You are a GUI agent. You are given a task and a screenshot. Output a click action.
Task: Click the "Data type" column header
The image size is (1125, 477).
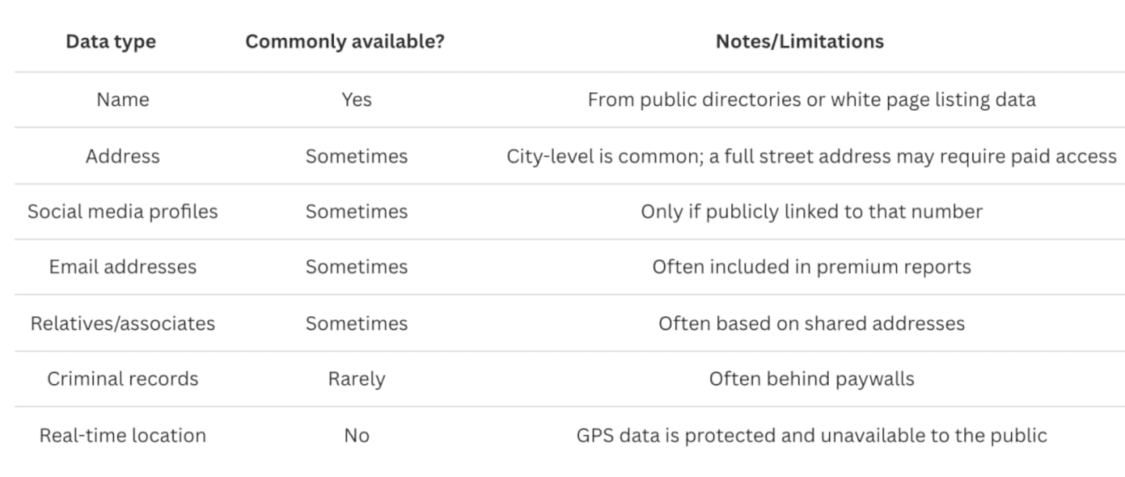click(x=111, y=41)
